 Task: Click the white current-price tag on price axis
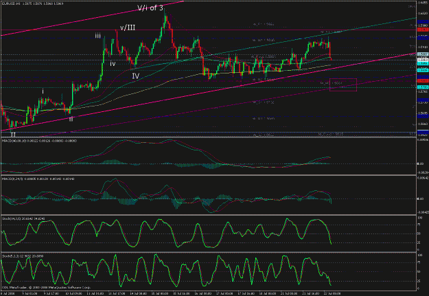coord(423,60)
